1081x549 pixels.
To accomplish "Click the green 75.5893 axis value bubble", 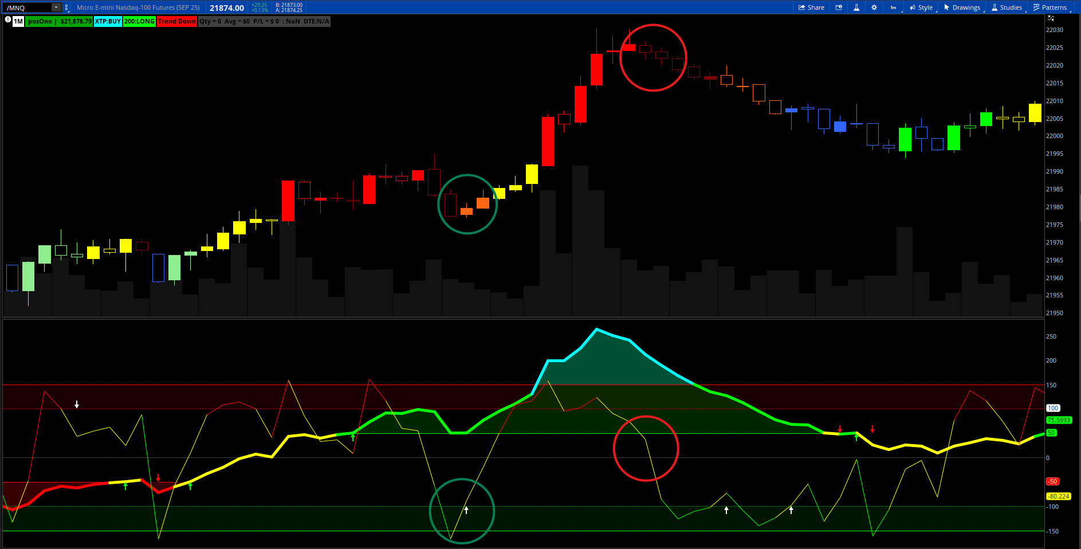I will (1058, 420).
